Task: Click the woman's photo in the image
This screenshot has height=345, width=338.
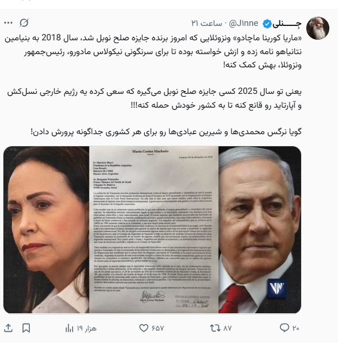Action: 46,230
